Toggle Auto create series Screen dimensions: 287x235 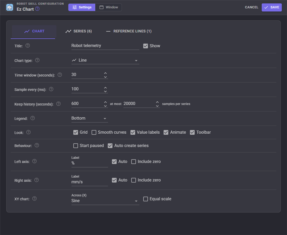[x=110, y=146]
